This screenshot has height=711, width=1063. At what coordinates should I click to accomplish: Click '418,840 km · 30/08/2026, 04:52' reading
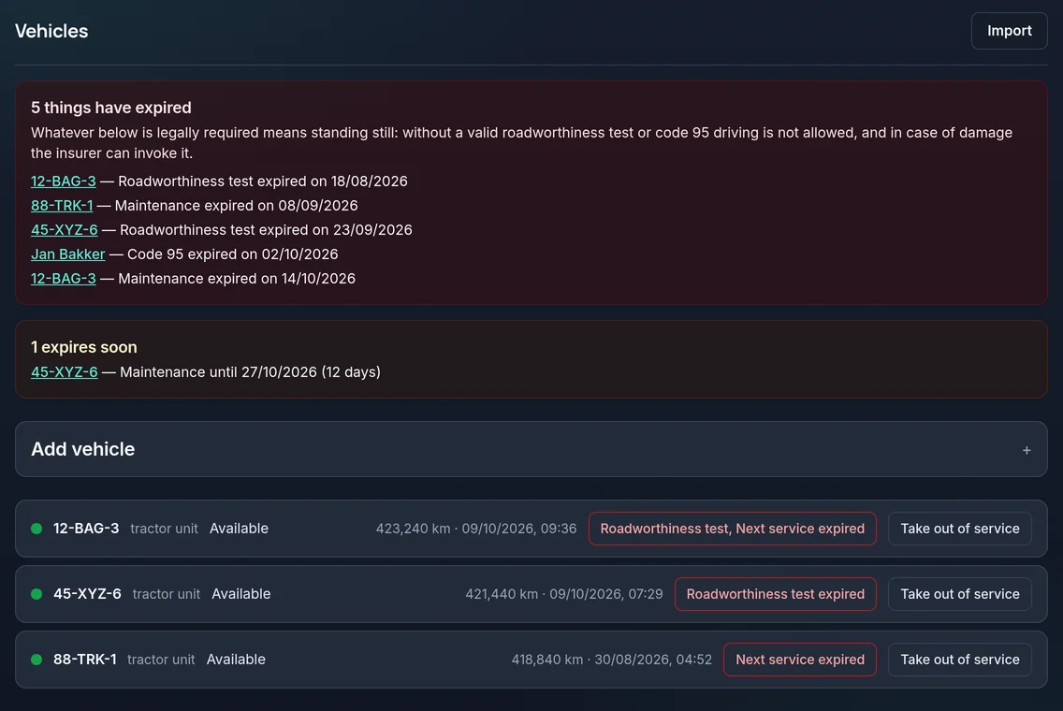pyautogui.click(x=611, y=660)
